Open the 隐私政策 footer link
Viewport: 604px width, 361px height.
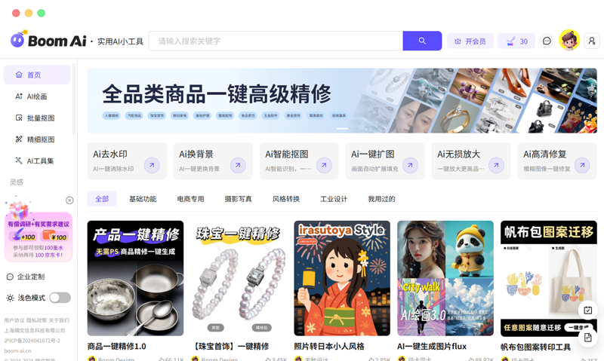(36, 320)
